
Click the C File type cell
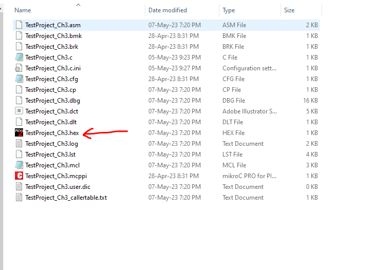pyautogui.click(x=230, y=57)
